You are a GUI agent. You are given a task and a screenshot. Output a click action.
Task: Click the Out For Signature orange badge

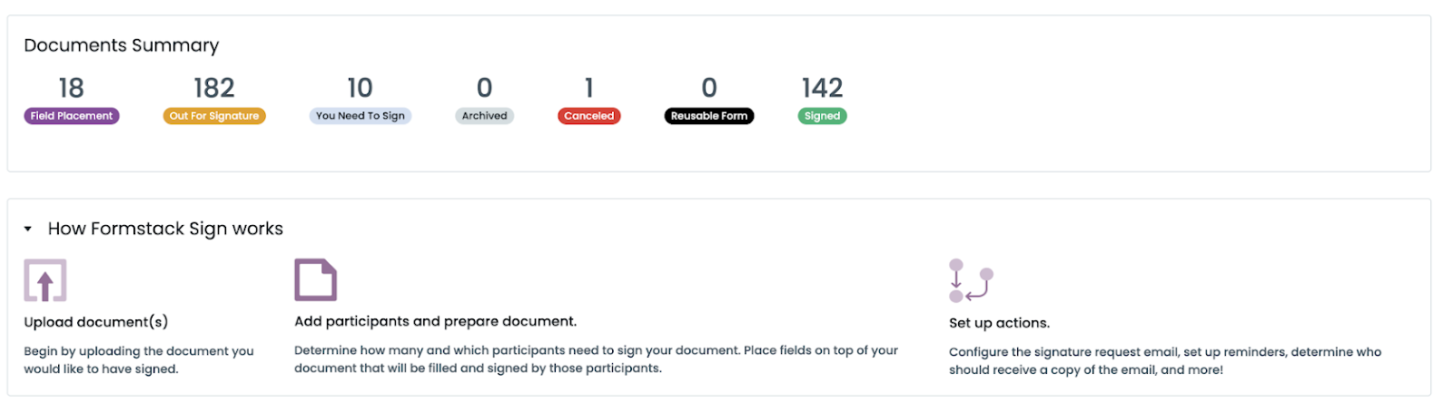click(x=214, y=116)
